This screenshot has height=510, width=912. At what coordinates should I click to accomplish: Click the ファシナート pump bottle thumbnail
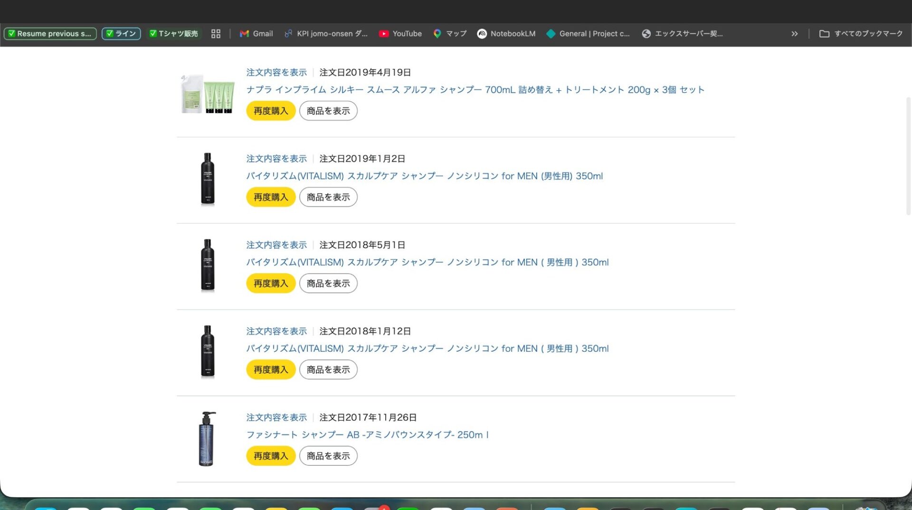[x=207, y=439]
